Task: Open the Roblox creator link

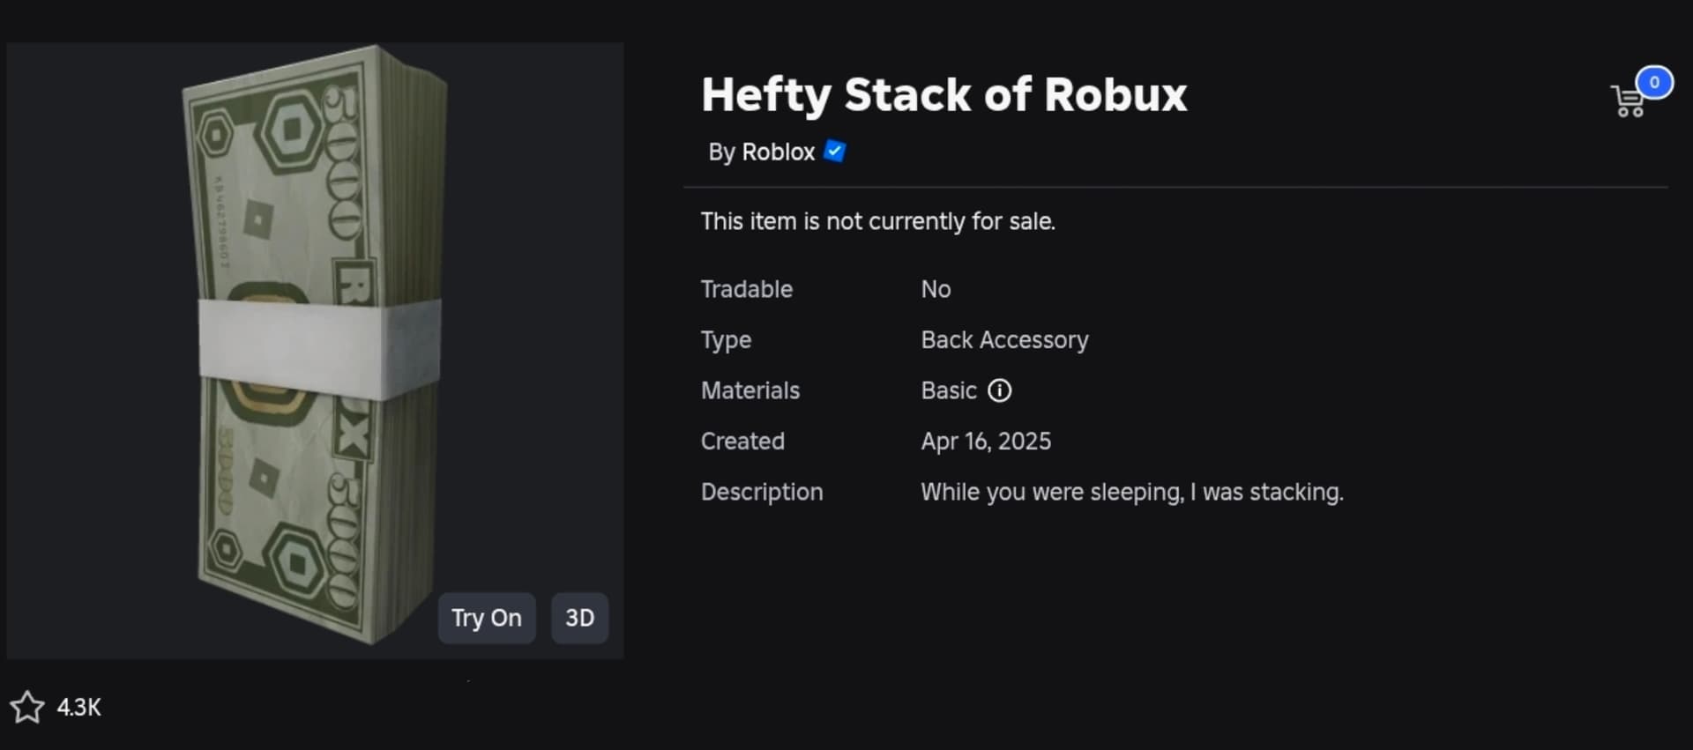Action: pos(778,152)
